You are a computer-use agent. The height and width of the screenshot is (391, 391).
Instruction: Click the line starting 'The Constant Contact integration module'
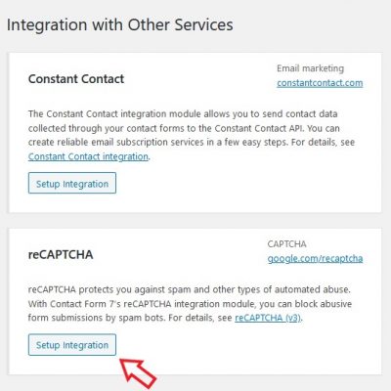[183, 114]
